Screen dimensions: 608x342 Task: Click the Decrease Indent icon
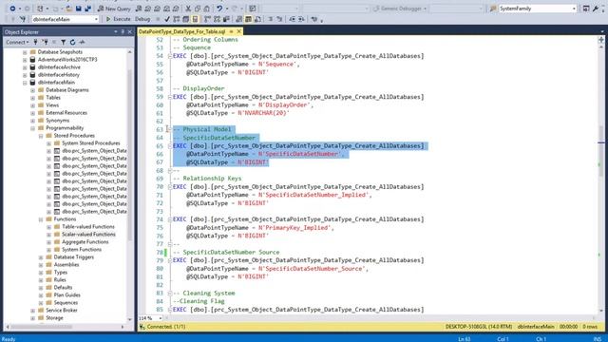[292, 19]
